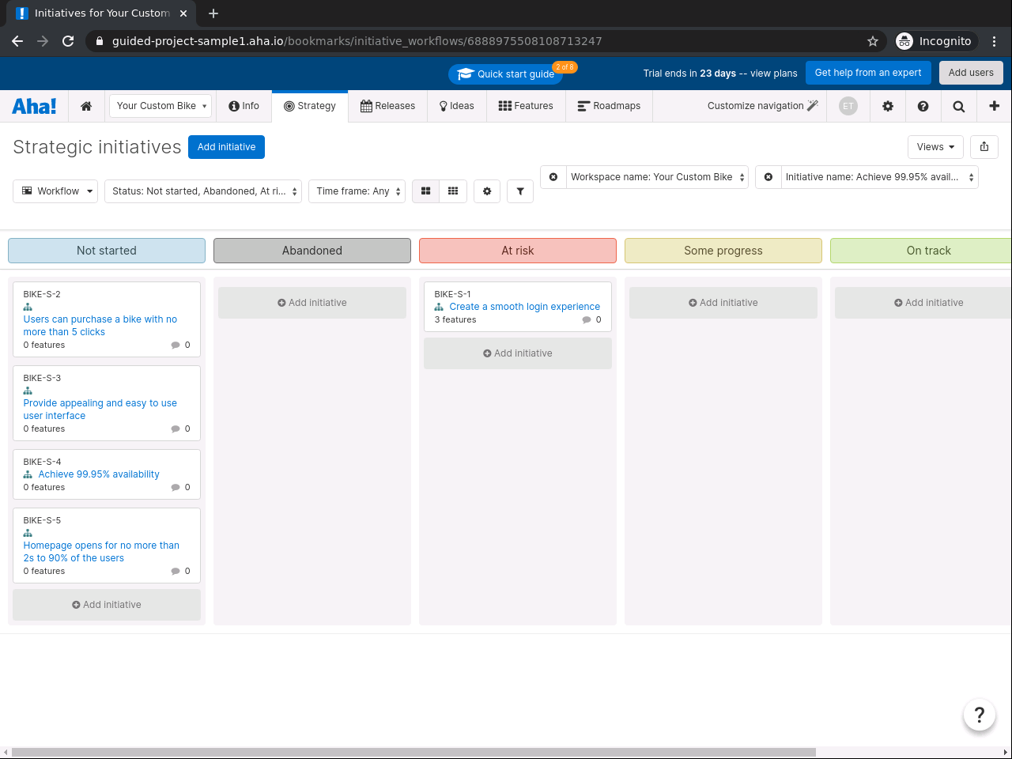The image size is (1012, 759).
Task: Click hierarchy icon on BIKE-S-4 card
Action: click(x=28, y=474)
